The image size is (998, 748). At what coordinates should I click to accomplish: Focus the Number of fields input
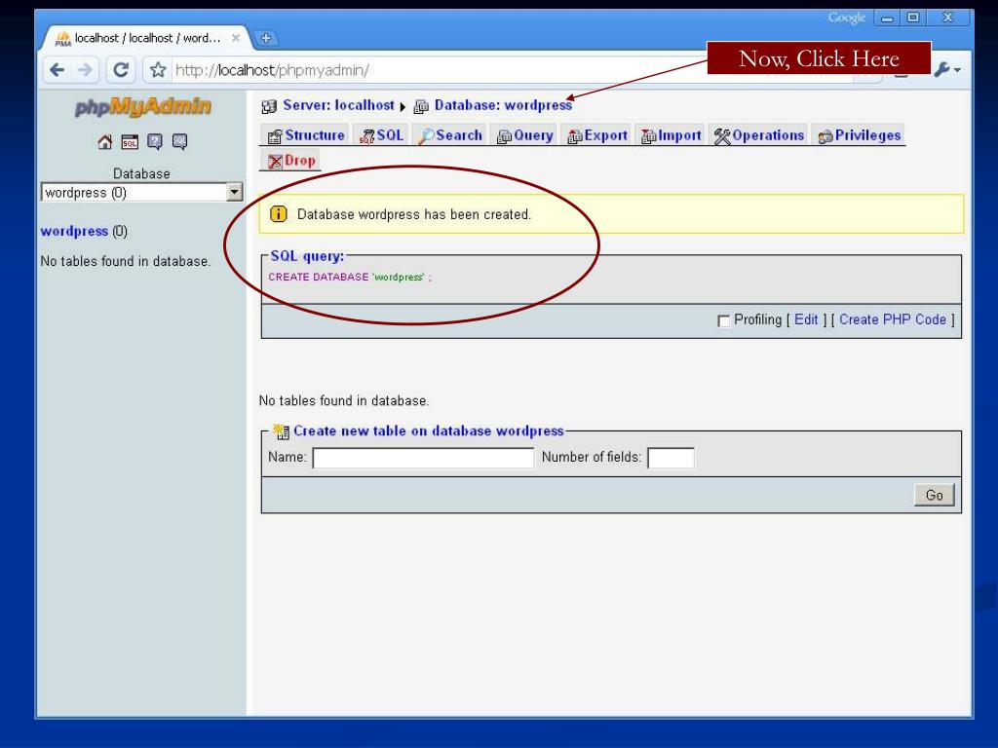[x=671, y=458]
